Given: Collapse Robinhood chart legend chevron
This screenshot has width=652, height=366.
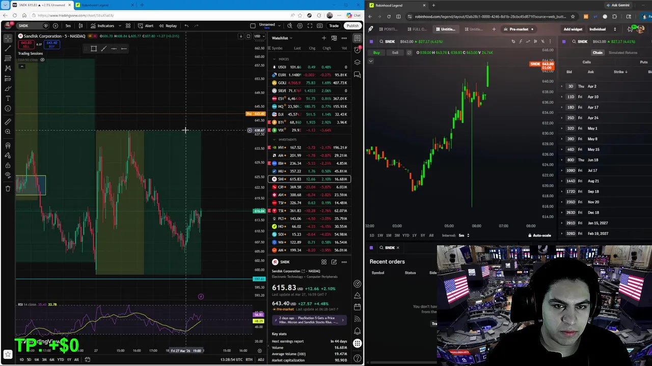Looking at the screenshot, I should click(371, 61).
